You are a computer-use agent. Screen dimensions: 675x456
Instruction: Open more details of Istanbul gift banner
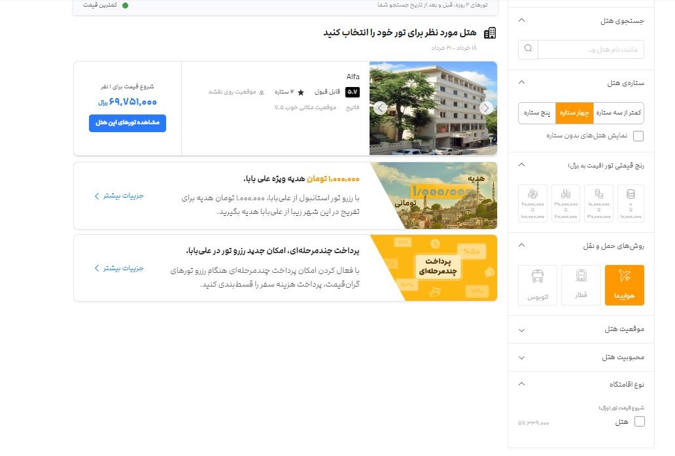pyautogui.click(x=119, y=196)
